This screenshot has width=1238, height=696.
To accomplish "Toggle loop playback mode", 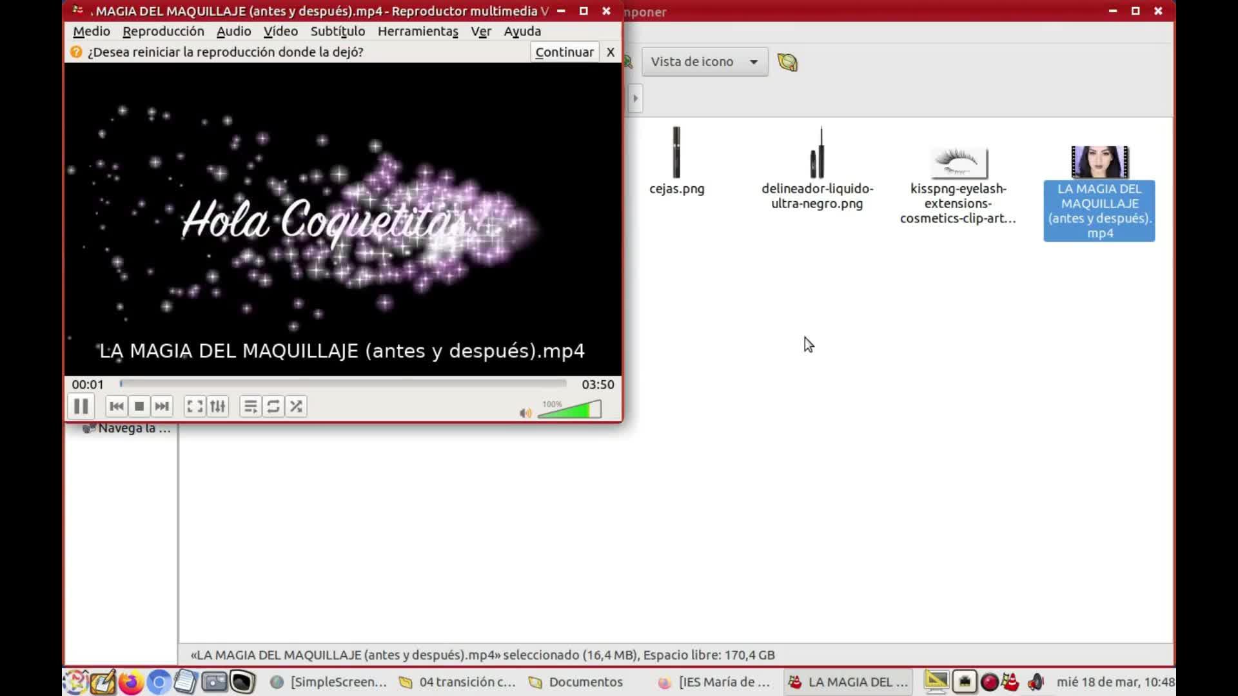I will tap(273, 407).
